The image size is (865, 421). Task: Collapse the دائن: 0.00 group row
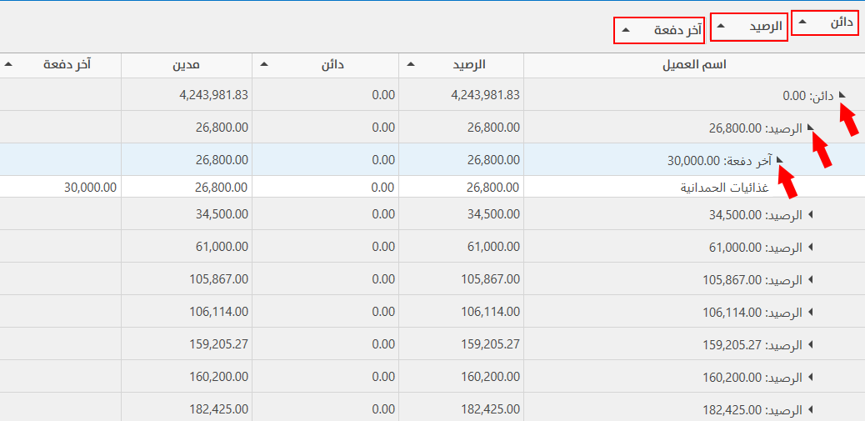[x=842, y=95]
